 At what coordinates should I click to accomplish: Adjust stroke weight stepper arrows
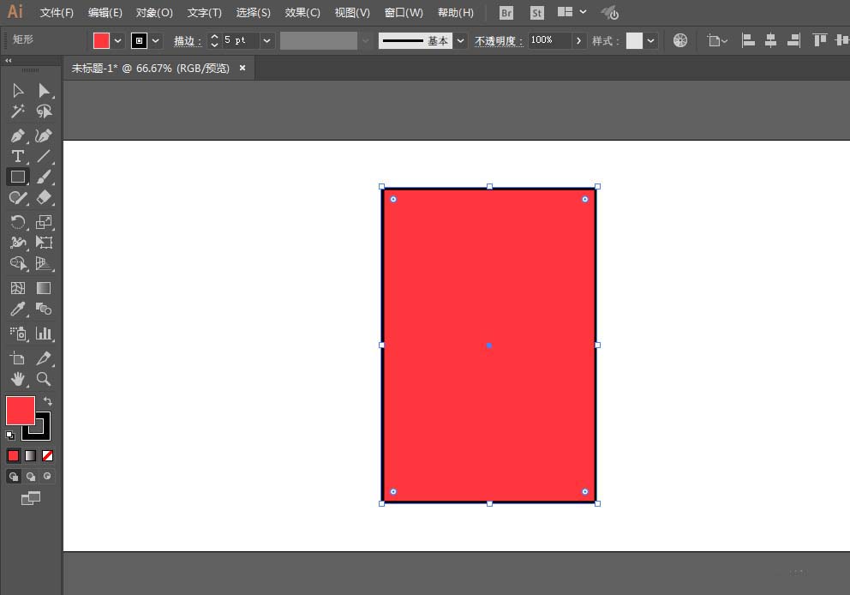coord(214,40)
